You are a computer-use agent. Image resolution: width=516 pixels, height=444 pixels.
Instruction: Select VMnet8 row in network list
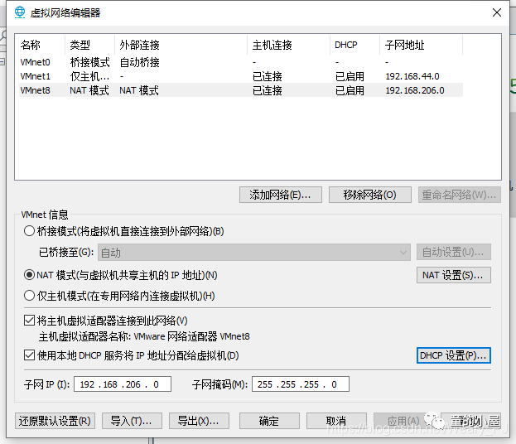tap(241, 90)
